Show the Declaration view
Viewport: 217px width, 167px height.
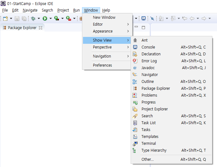(x=171, y=54)
